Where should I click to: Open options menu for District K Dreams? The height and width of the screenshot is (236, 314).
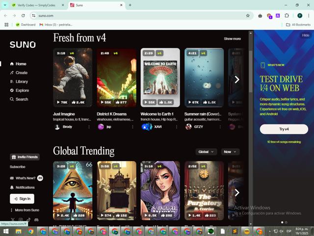(x=132, y=127)
